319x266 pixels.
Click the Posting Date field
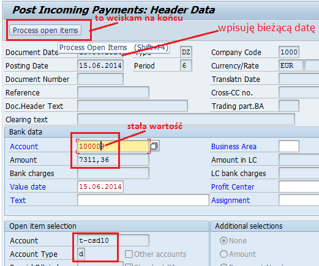[100, 65]
